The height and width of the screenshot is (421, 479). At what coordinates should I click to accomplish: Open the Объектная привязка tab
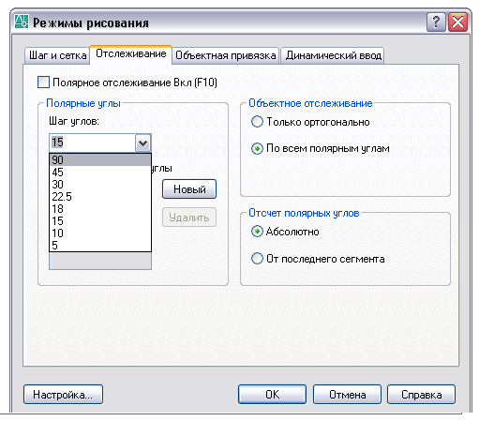click(x=225, y=55)
